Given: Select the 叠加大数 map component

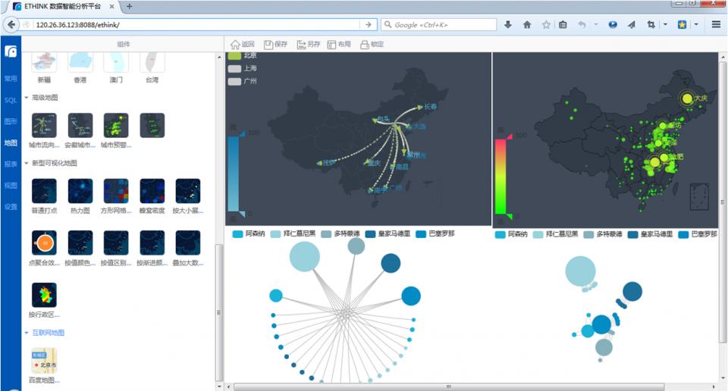Looking at the screenshot, I should (188, 243).
